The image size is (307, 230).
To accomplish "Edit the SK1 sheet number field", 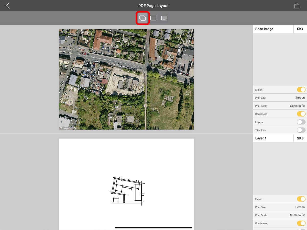I will tap(300, 29).
